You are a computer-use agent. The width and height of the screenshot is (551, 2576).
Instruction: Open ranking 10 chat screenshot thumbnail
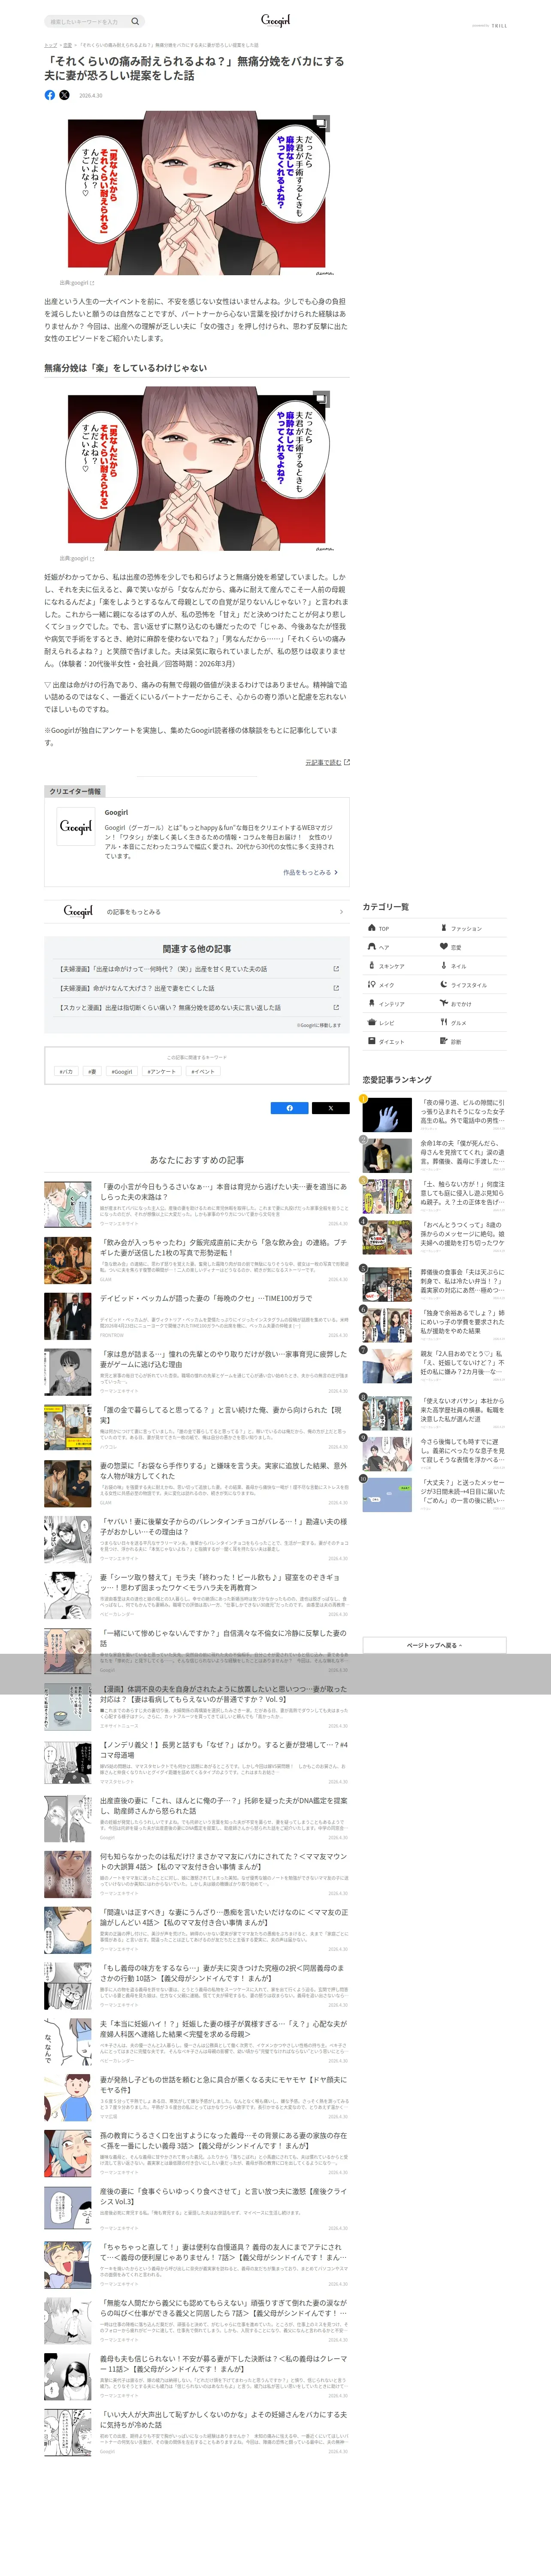click(x=387, y=1494)
